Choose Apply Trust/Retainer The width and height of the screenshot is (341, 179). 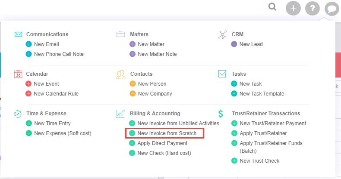click(263, 133)
